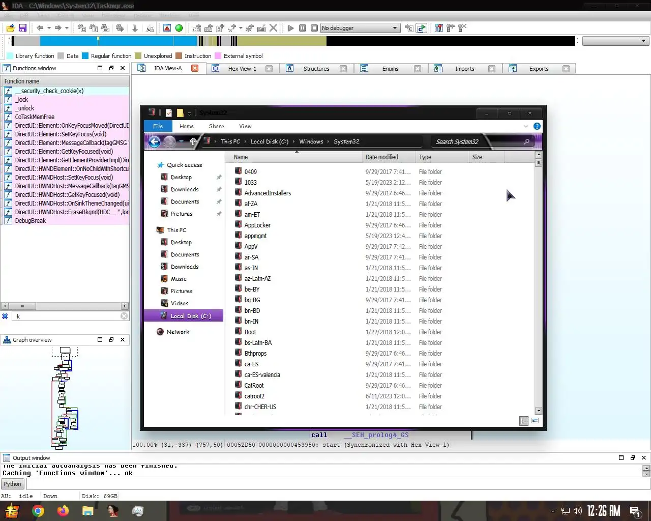651x521 pixels.
Task: Open the back-history dropdown arrow in IDA toolbar
Action: pos(49,28)
